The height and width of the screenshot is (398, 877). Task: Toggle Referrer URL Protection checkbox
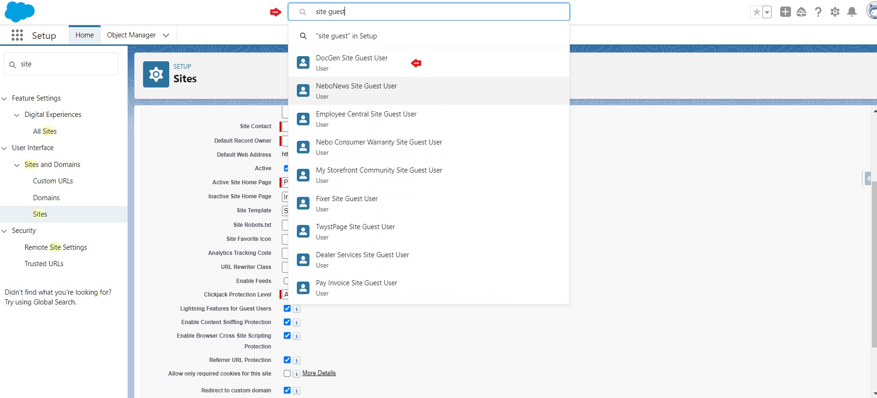(287, 360)
